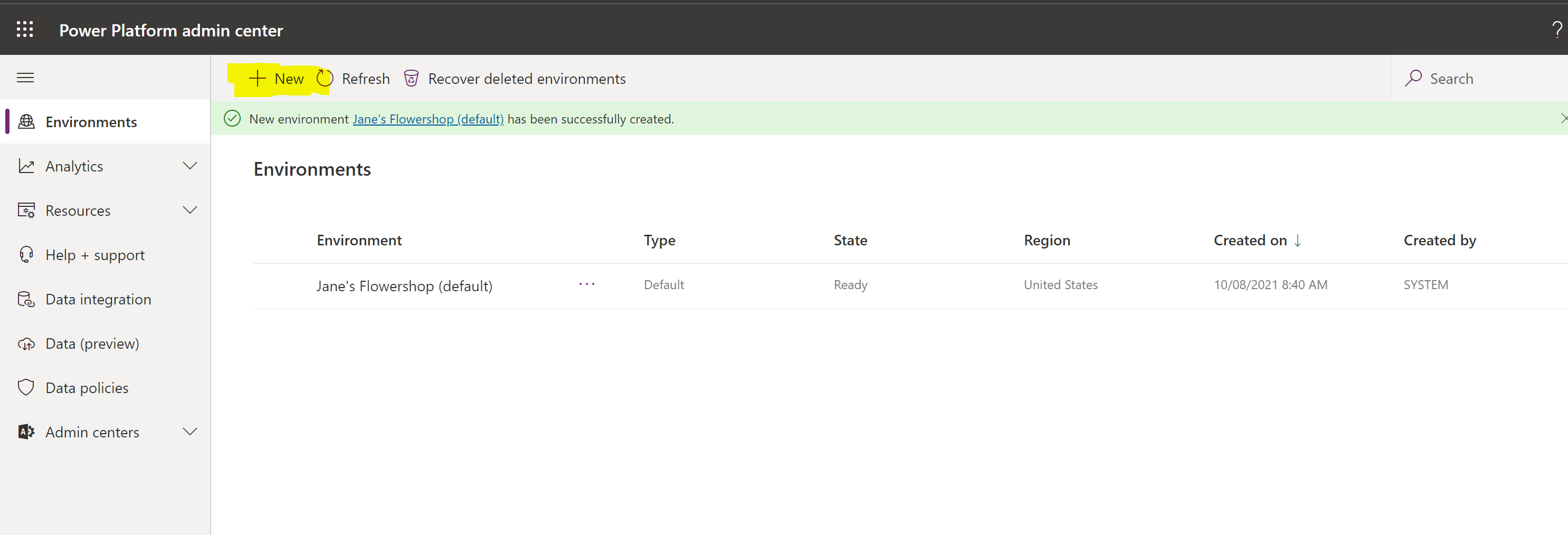This screenshot has height=535, width=1568.
Task: Sort by Type column header
Action: [x=659, y=241]
